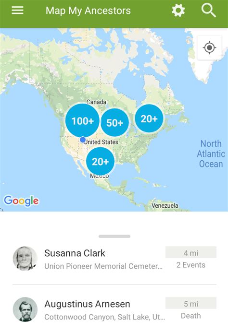Open Susanna Clark's profile photo
The width and height of the screenshot is (228, 332).
click(25, 259)
